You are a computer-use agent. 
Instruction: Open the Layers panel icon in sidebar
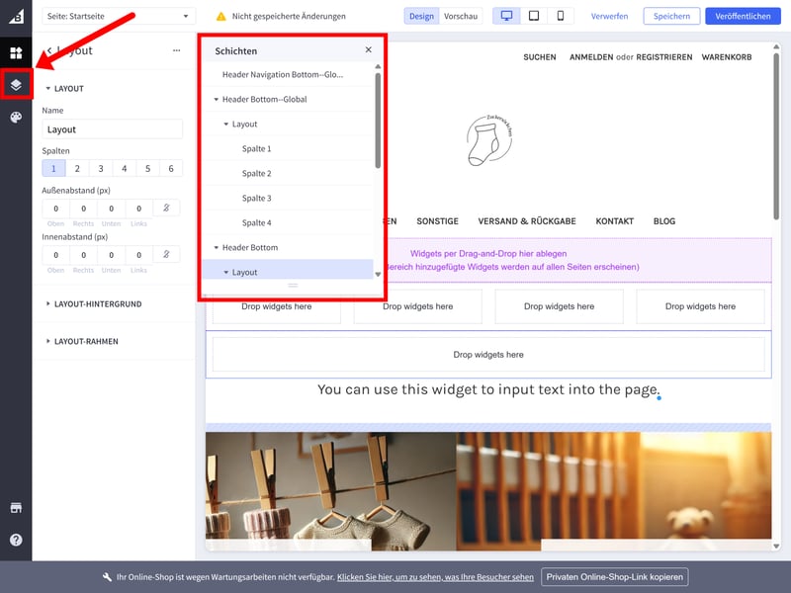click(16, 85)
